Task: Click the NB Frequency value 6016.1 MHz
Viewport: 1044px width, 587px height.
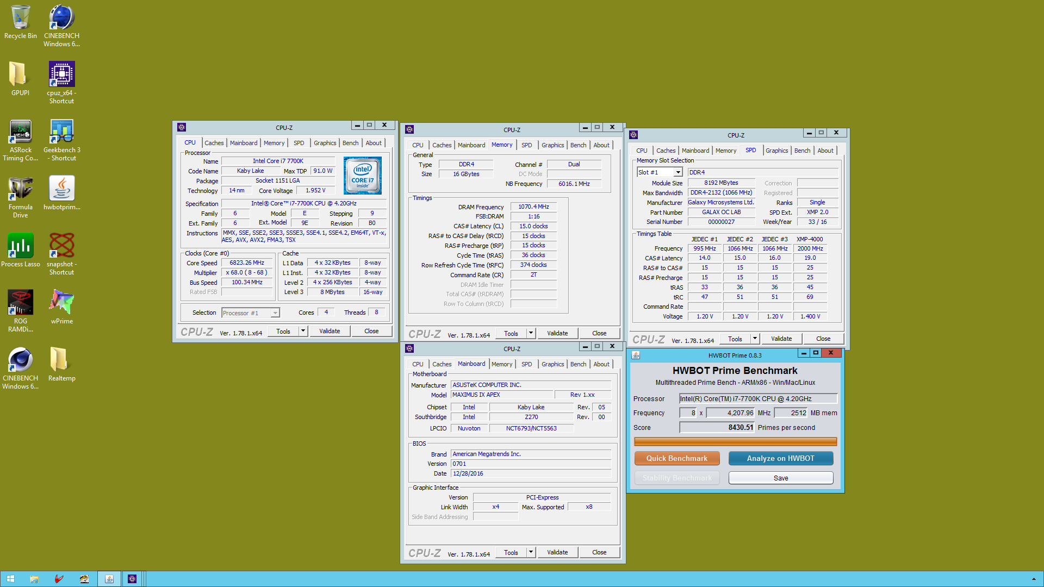Action: click(574, 184)
